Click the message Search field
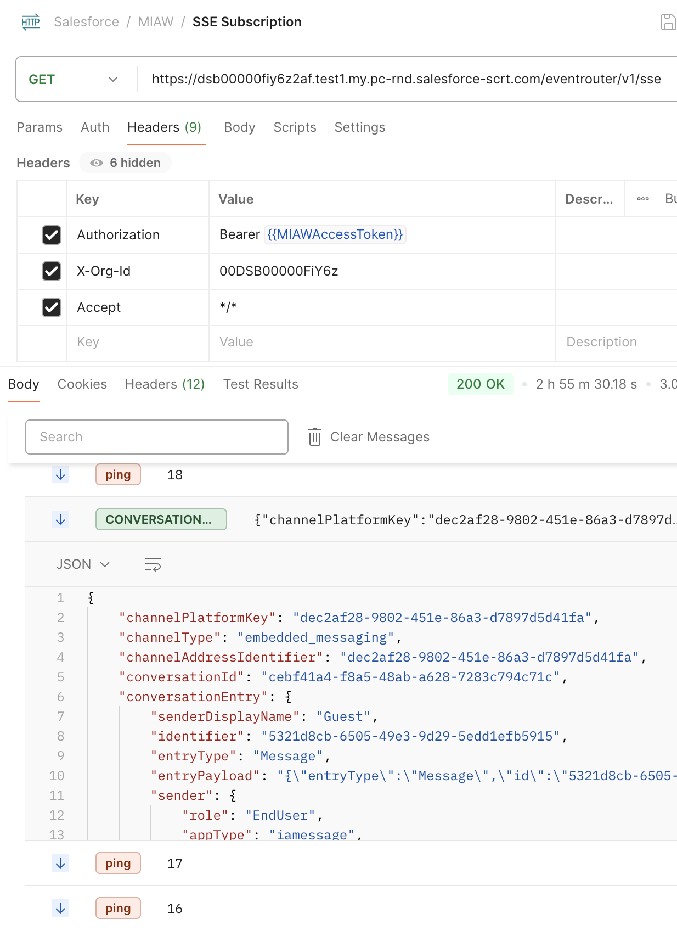Image resolution: width=677 pixels, height=930 pixels. click(x=157, y=437)
